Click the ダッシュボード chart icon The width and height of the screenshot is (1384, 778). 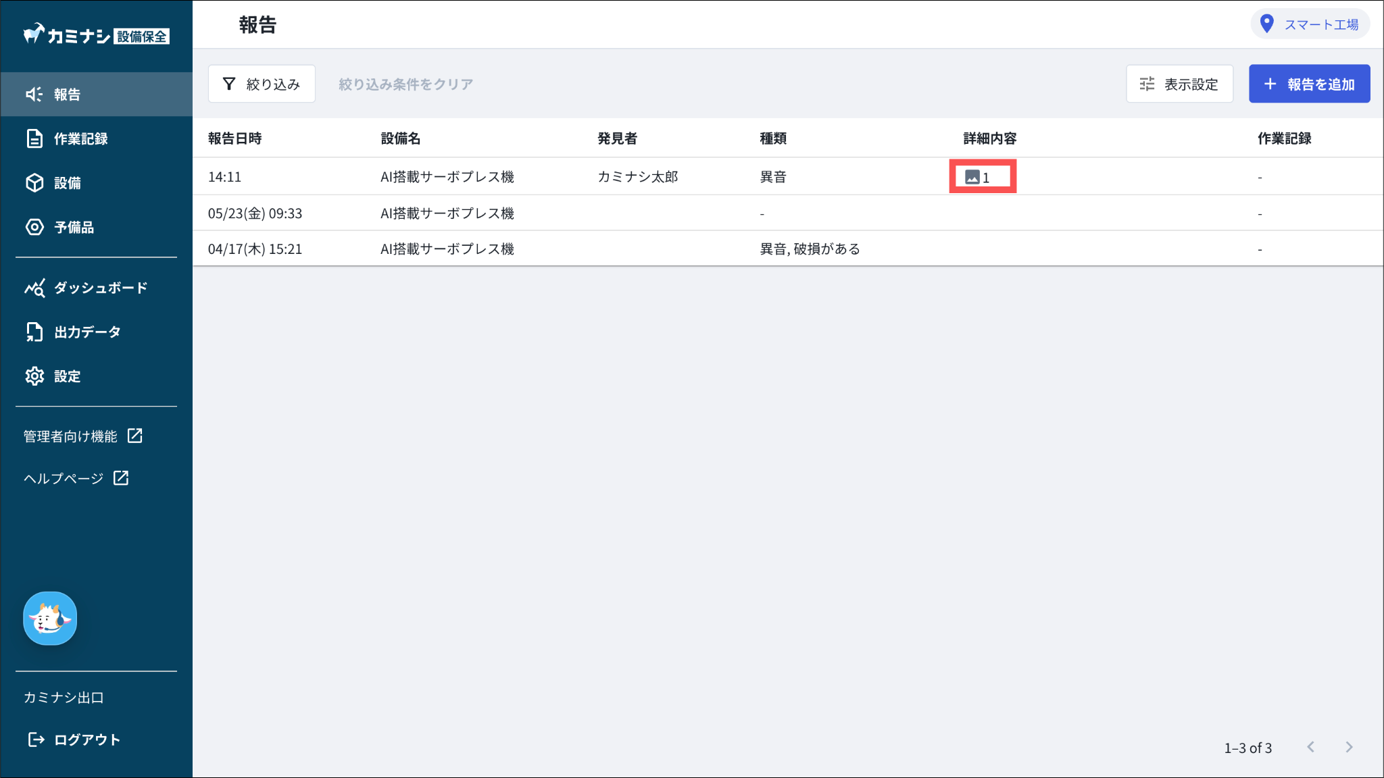click(34, 288)
